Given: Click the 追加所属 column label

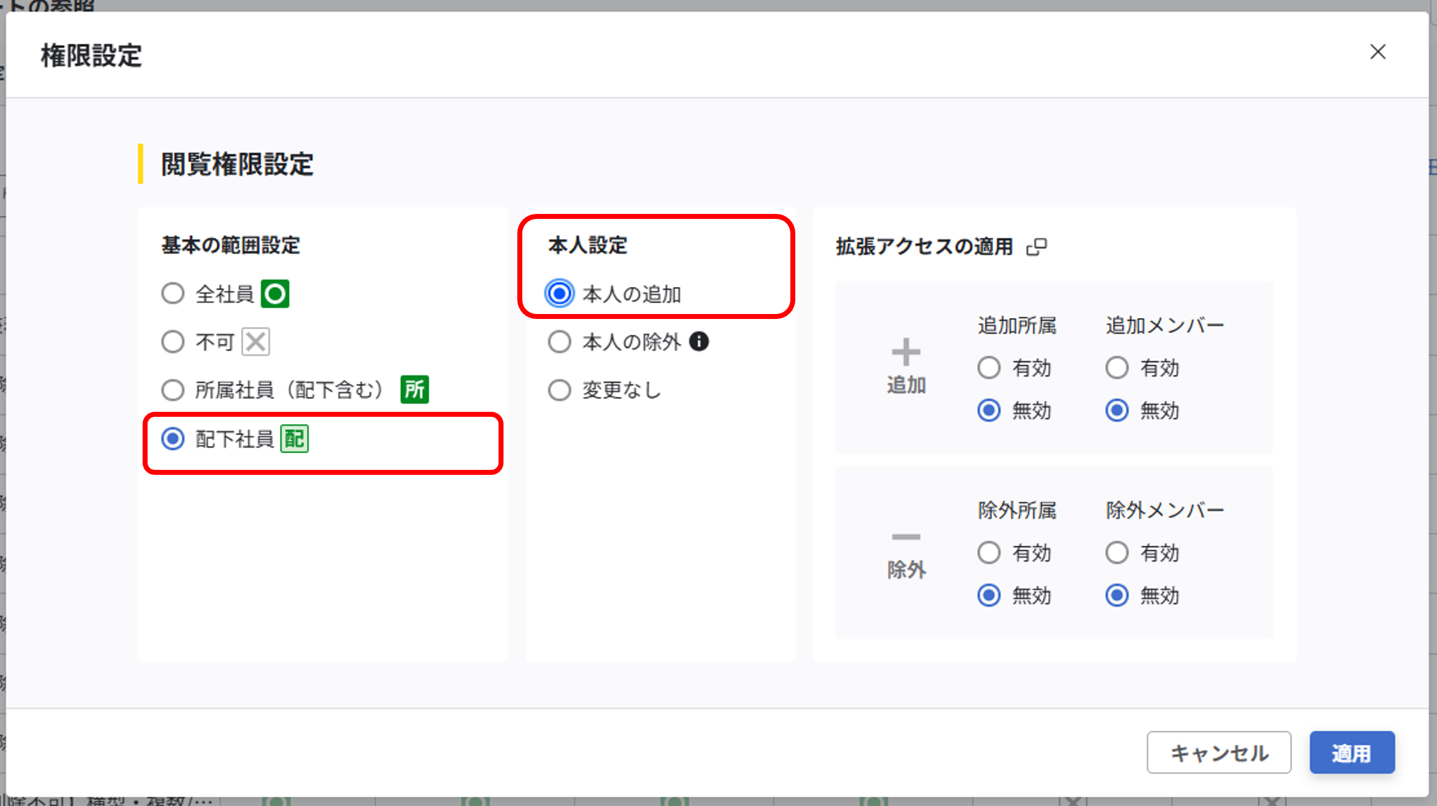Looking at the screenshot, I should (1017, 325).
